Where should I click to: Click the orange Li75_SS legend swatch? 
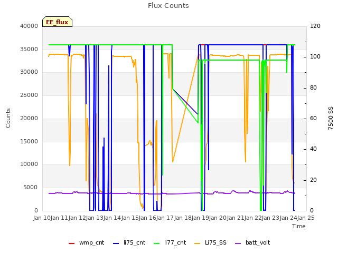(197, 244)
